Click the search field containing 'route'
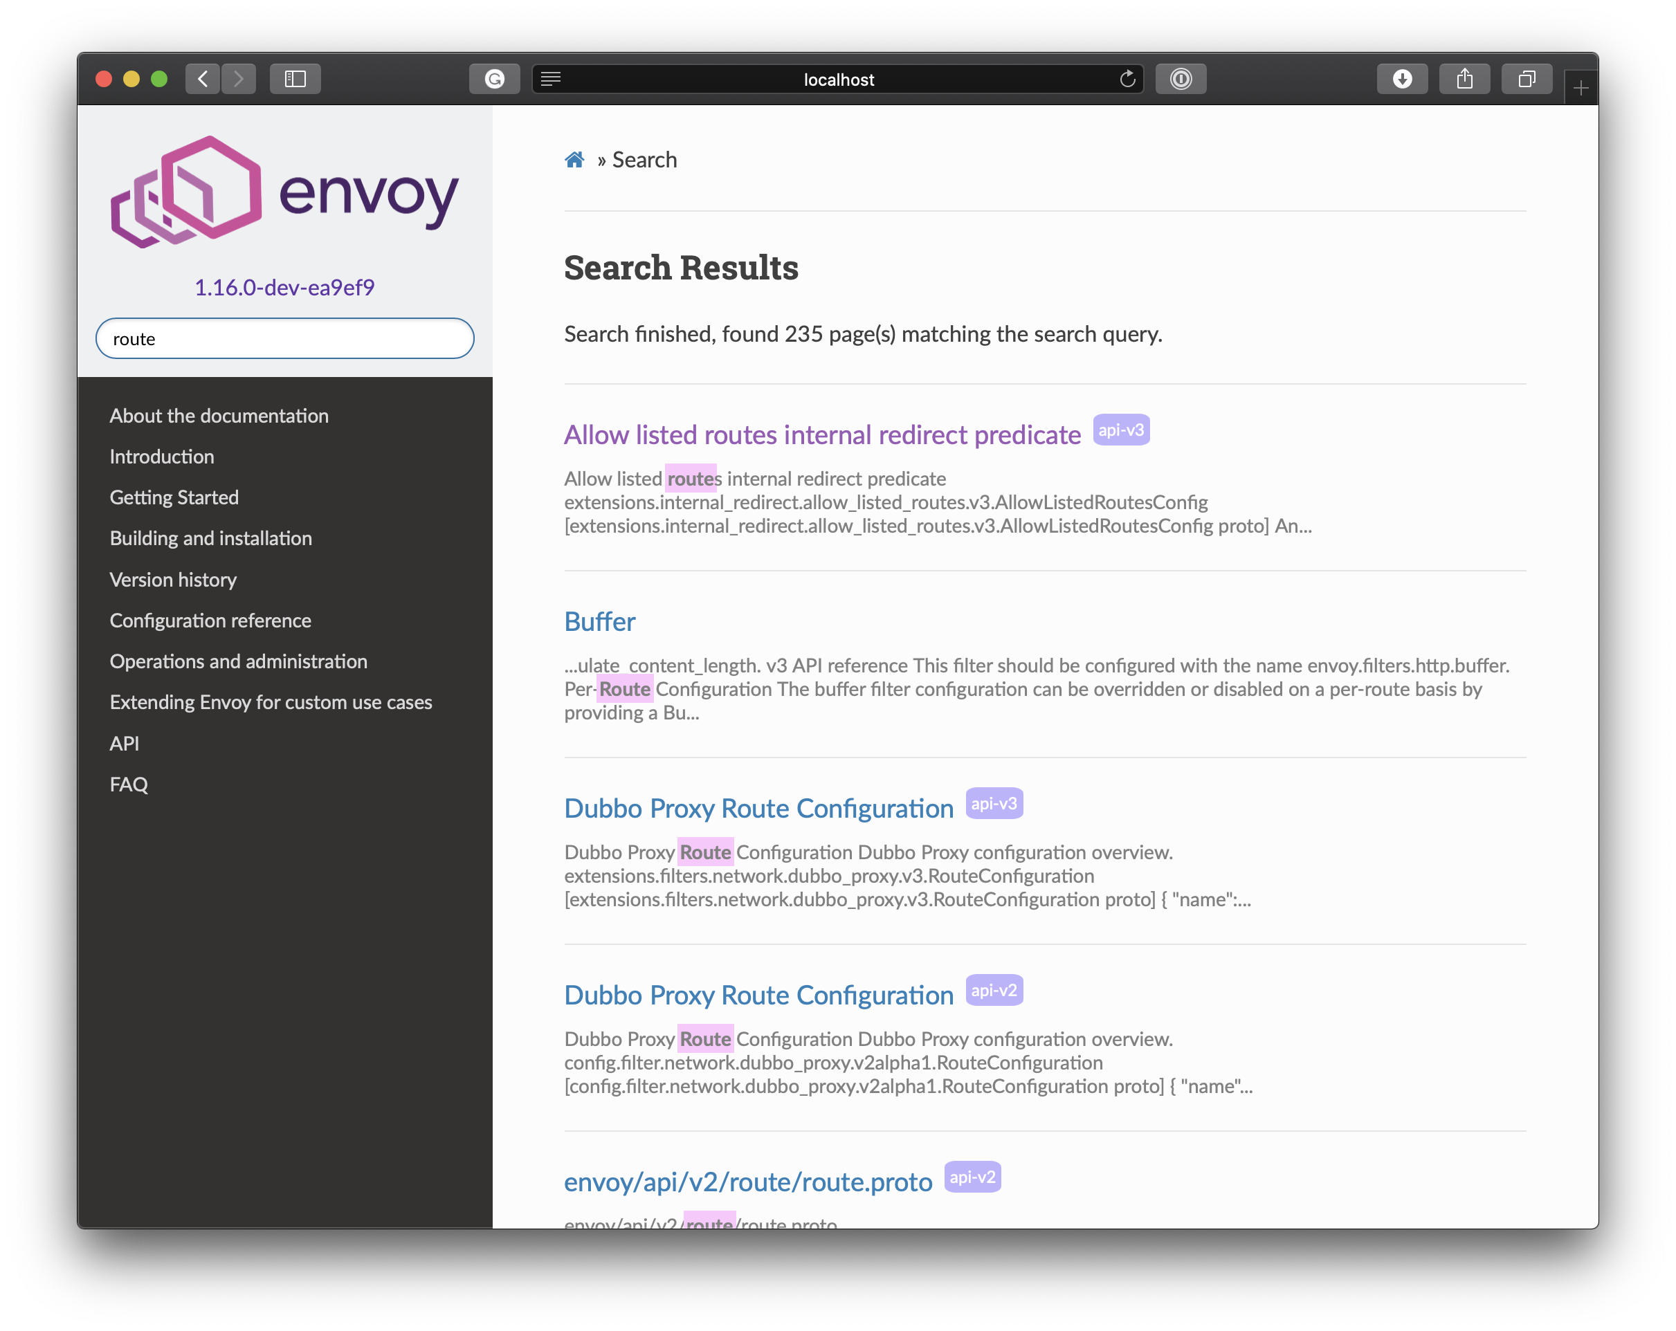 click(x=284, y=339)
